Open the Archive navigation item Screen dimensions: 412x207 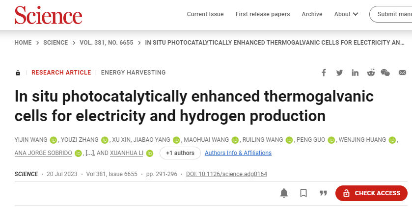[312, 14]
